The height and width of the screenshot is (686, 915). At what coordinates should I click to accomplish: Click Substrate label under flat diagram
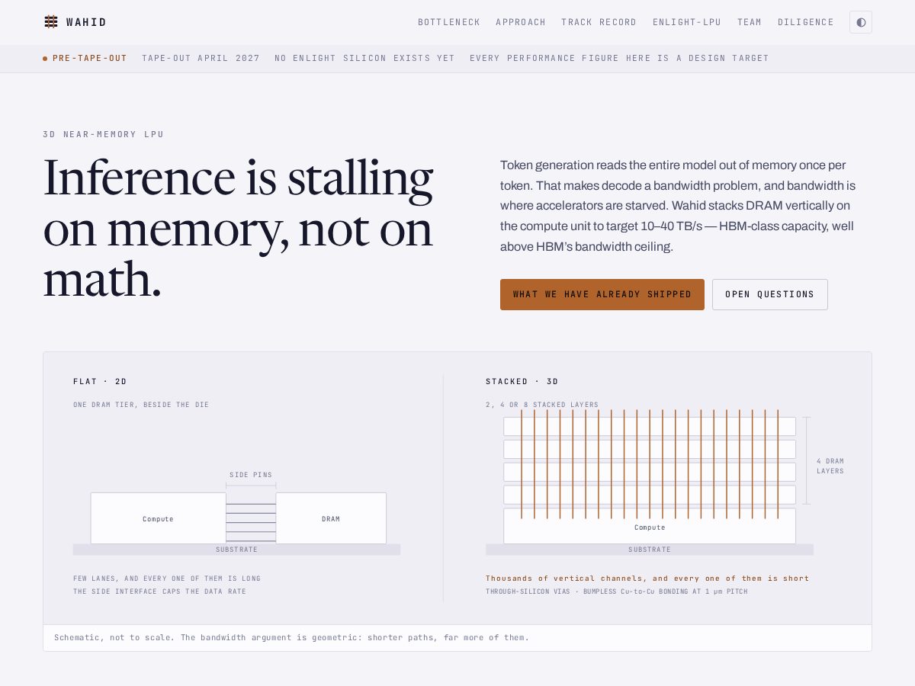click(236, 550)
